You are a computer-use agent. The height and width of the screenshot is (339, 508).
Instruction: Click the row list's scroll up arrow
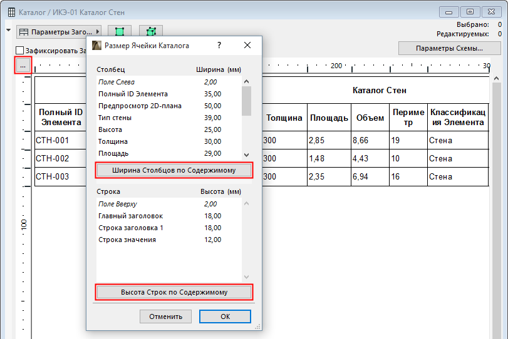click(247, 203)
